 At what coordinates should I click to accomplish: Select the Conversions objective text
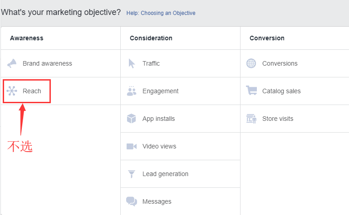point(280,63)
